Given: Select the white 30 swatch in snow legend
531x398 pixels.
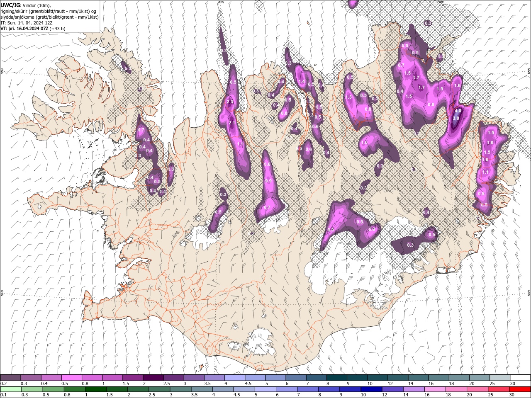Looking at the screenshot, I should pyautogui.click(x=520, y=377).
